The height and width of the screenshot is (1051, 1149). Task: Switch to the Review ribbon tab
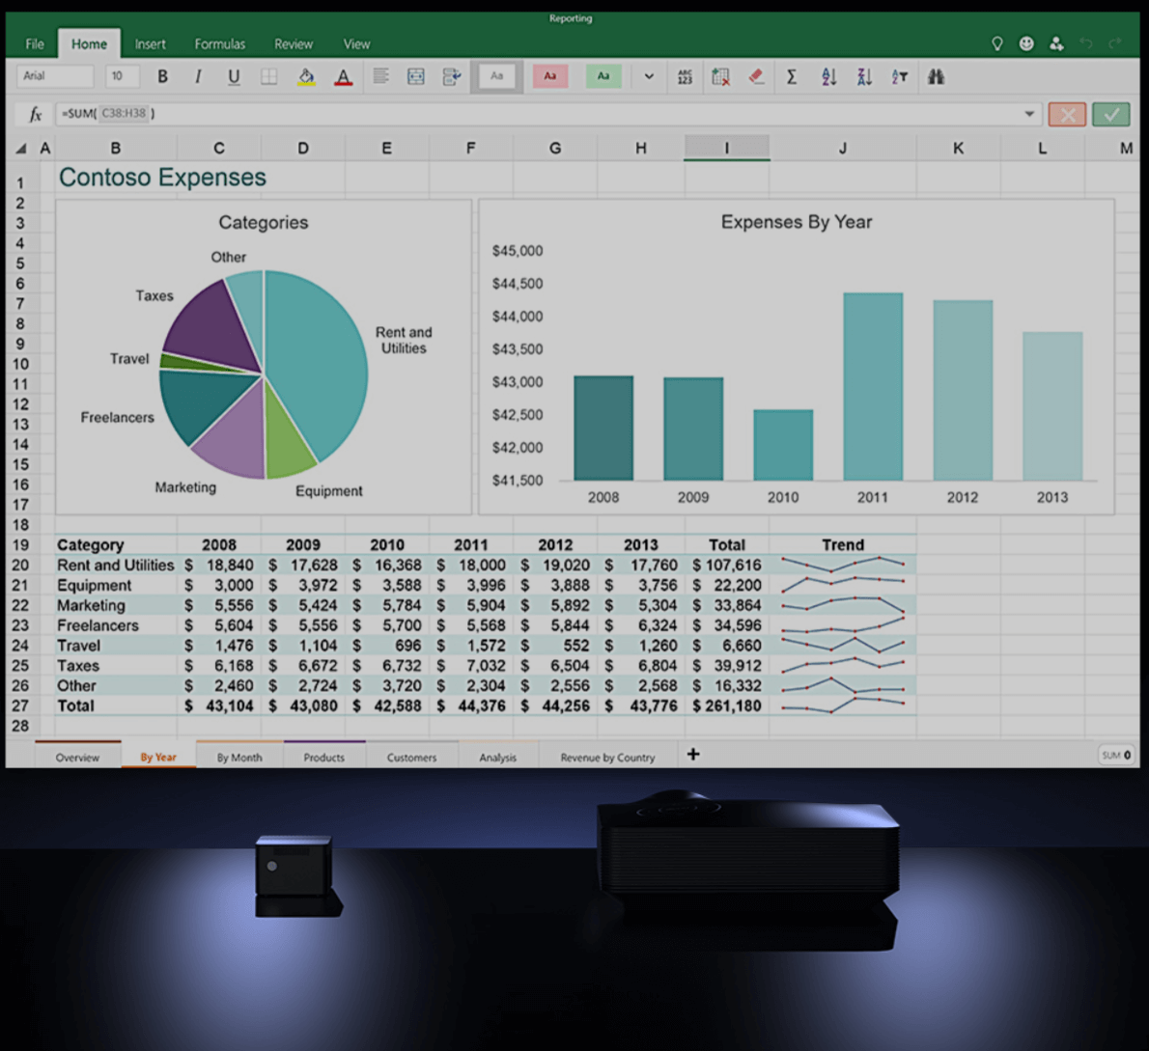tap(294, 44)
